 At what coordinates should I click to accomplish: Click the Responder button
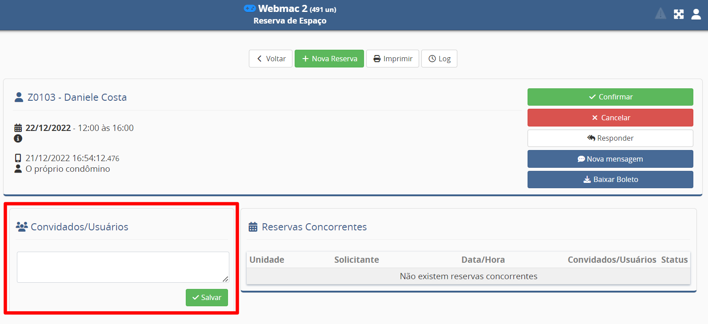coord(610,138)
